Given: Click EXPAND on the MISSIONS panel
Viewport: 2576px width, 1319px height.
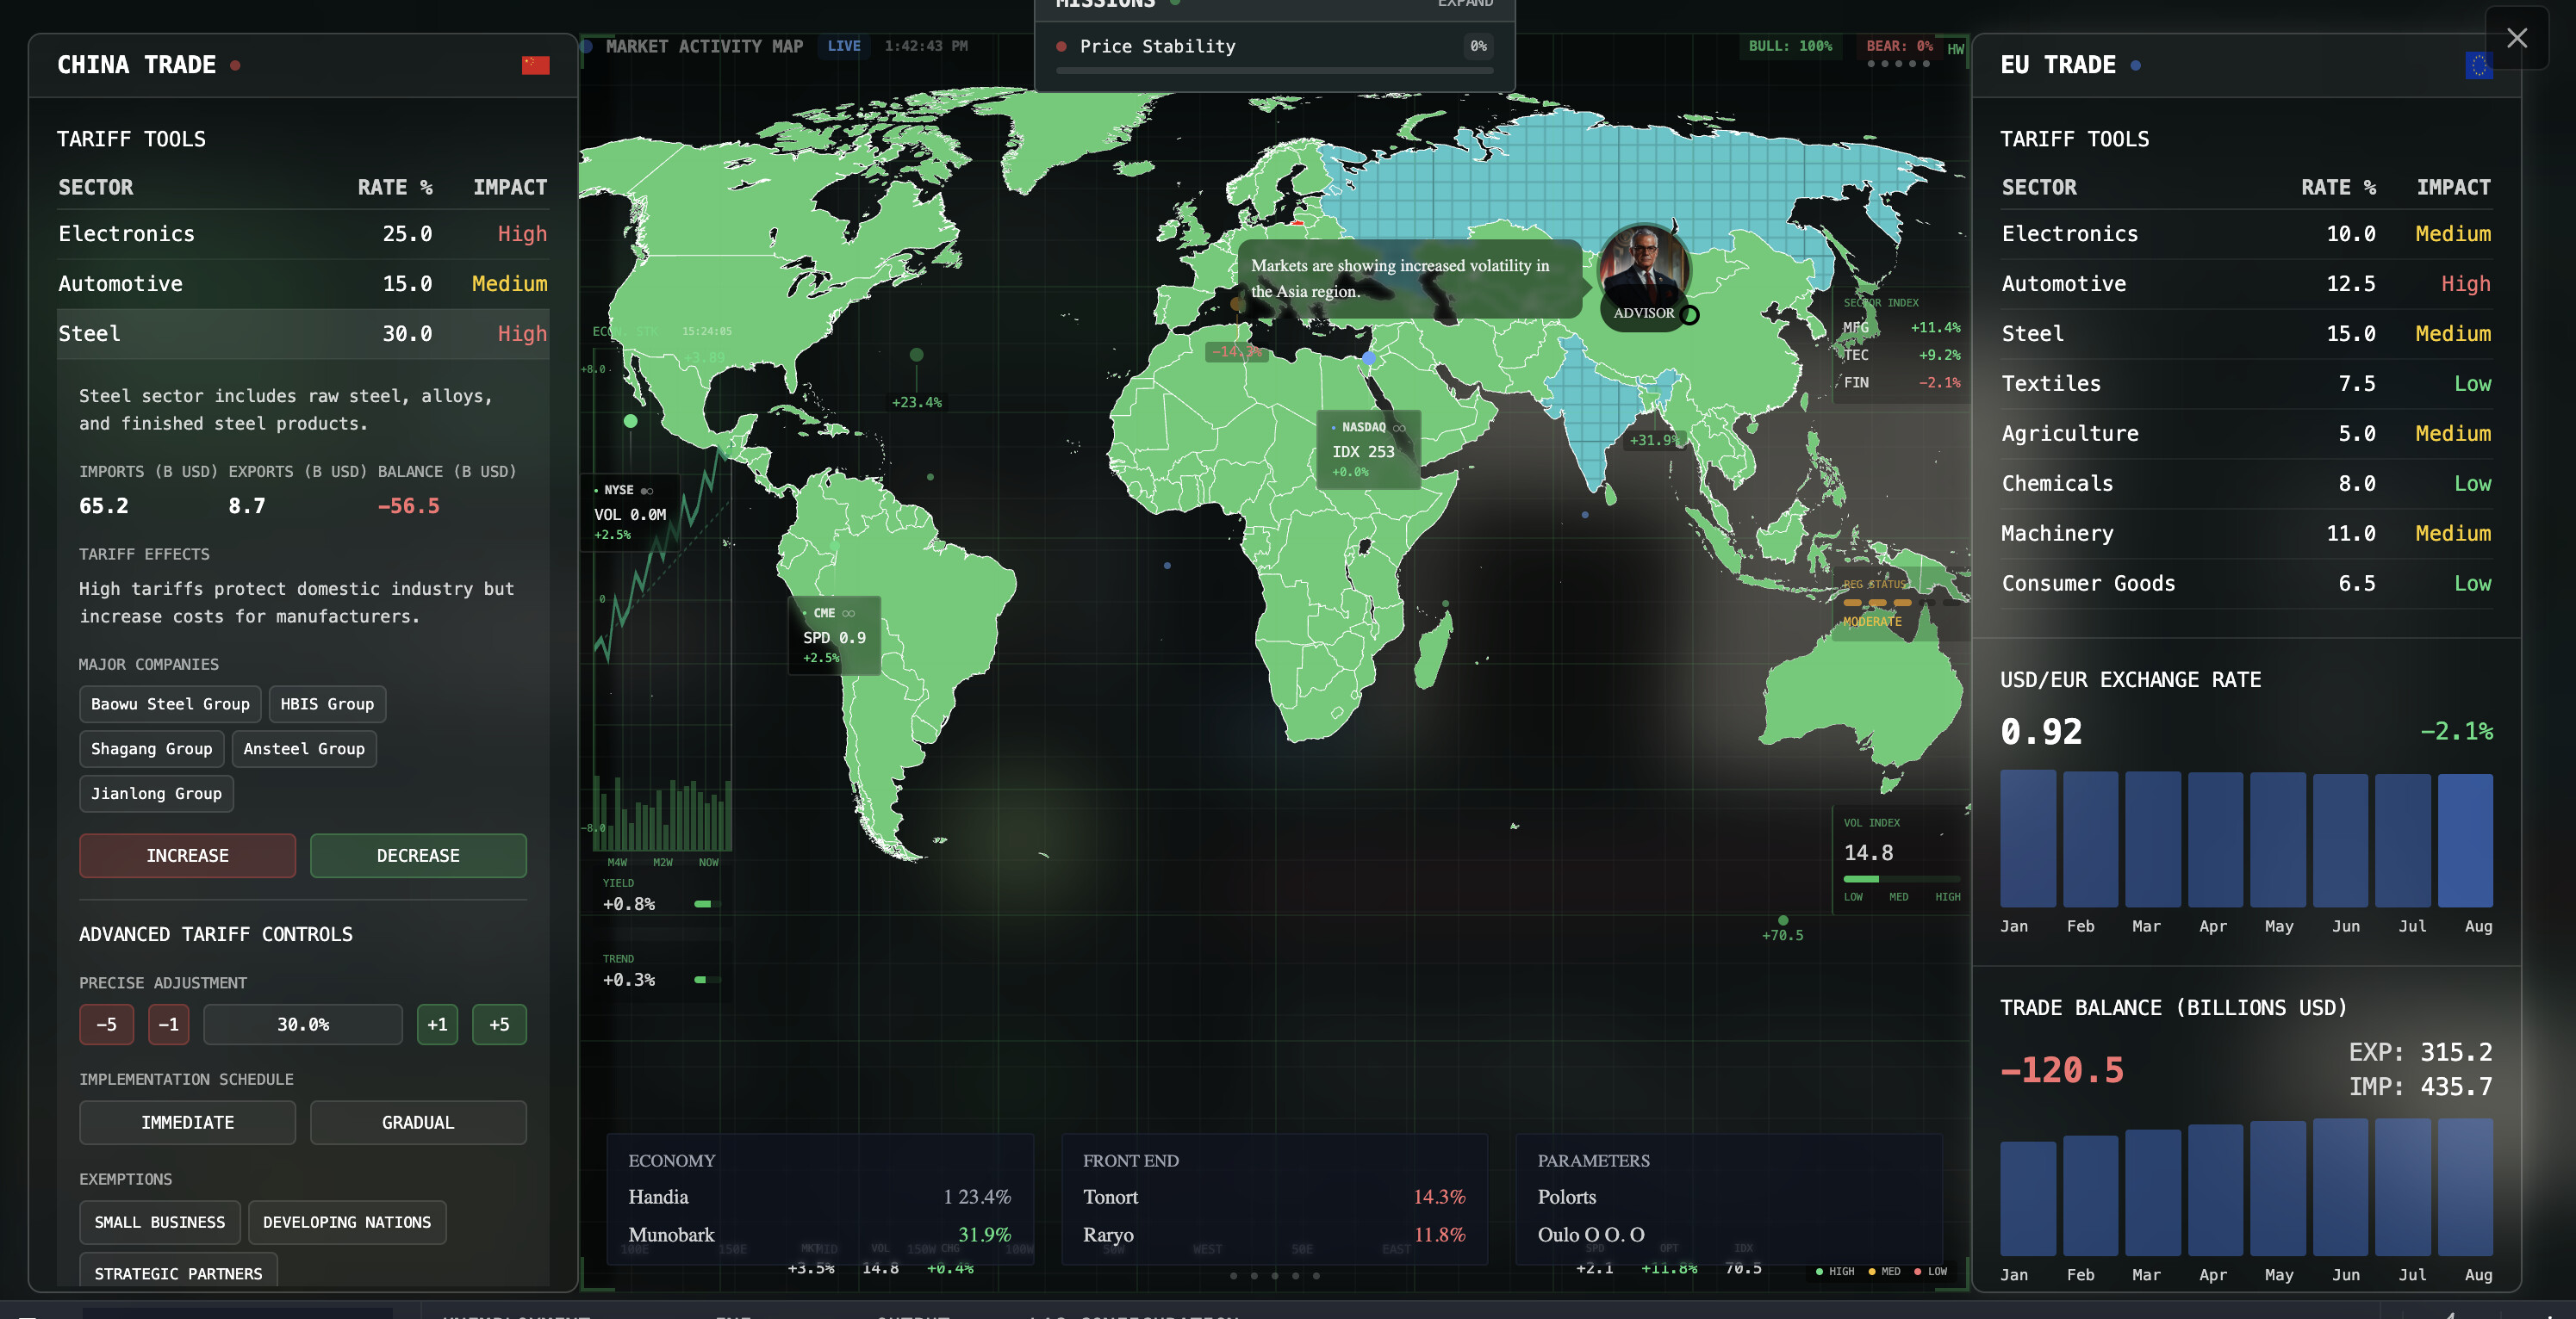Looking at the screenshot, I should [x=1465, y=4].
